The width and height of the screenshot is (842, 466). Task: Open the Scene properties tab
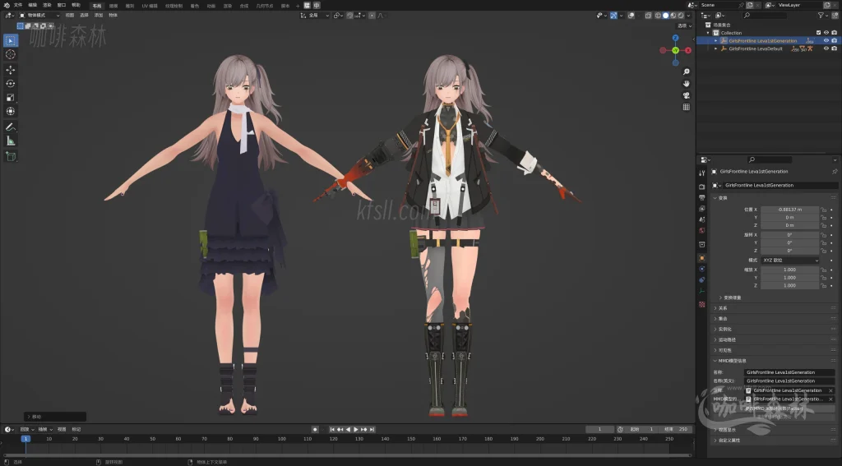pos(702,219)
